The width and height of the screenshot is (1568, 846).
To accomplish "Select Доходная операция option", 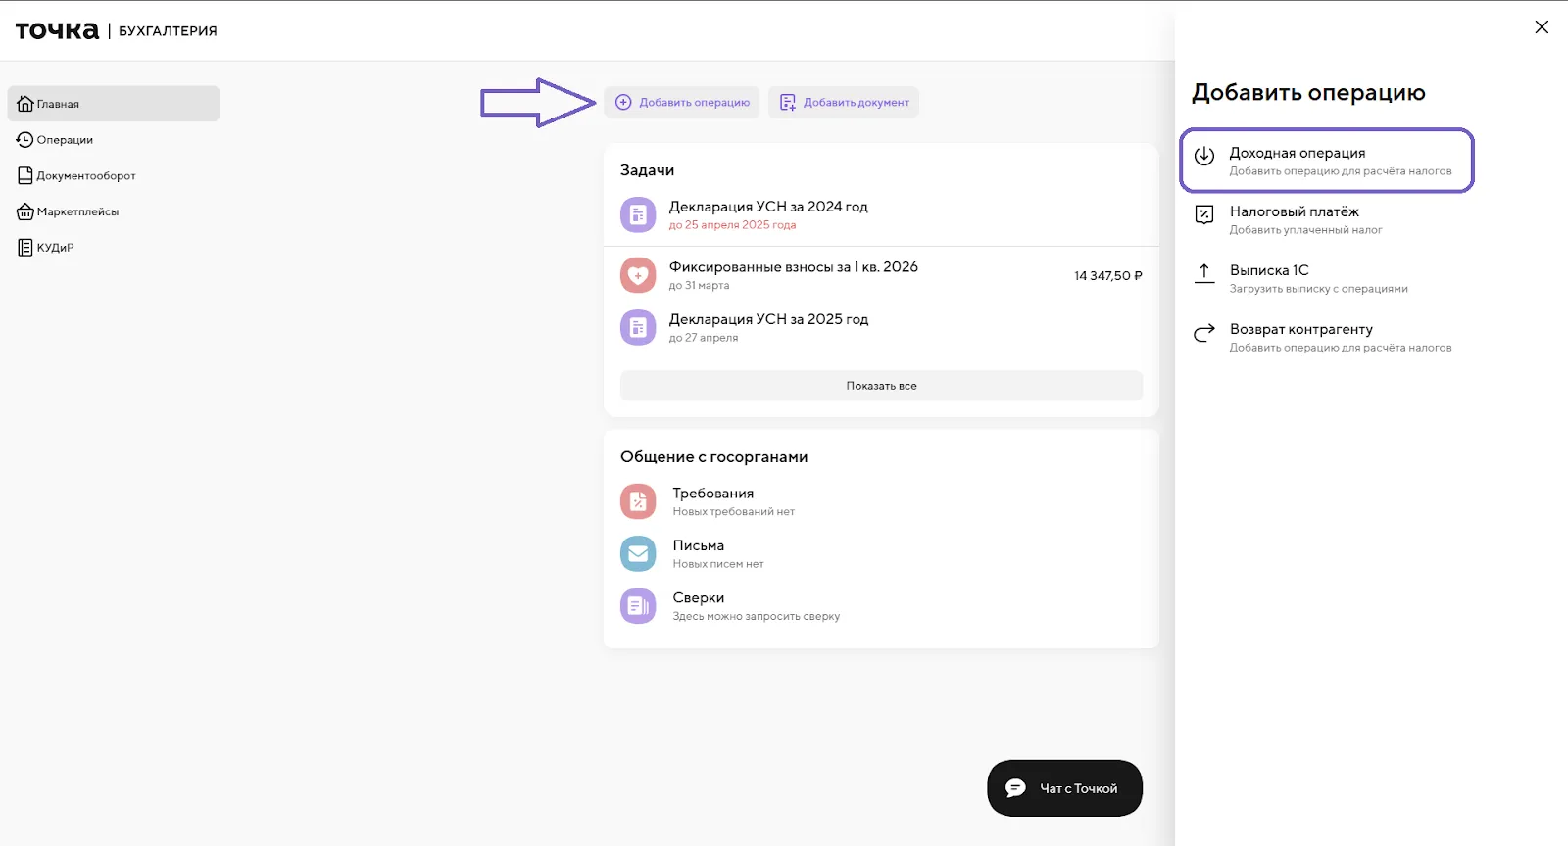I will click(1326, 161).
